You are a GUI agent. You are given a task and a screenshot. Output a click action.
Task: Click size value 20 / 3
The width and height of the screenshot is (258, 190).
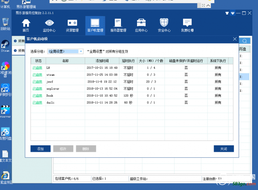coord(151,82)
